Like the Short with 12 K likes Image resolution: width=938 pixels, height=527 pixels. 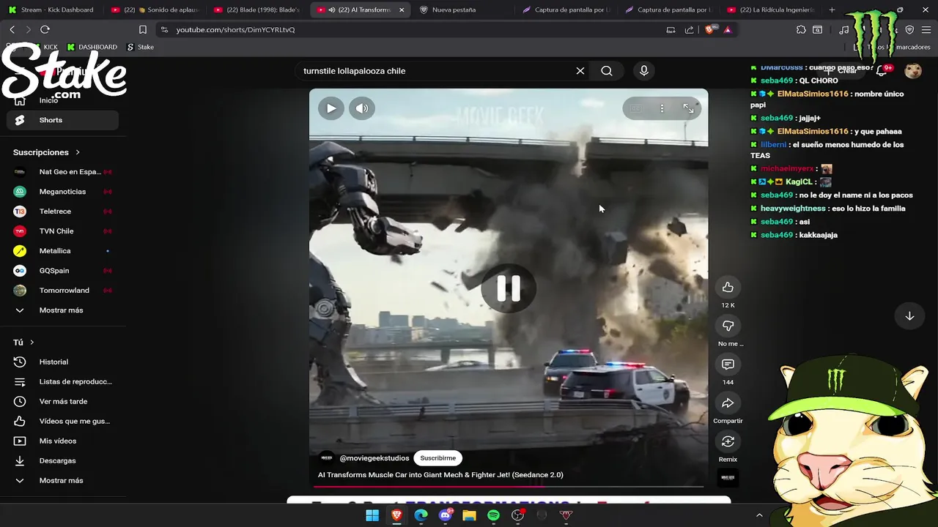point(728,287)
